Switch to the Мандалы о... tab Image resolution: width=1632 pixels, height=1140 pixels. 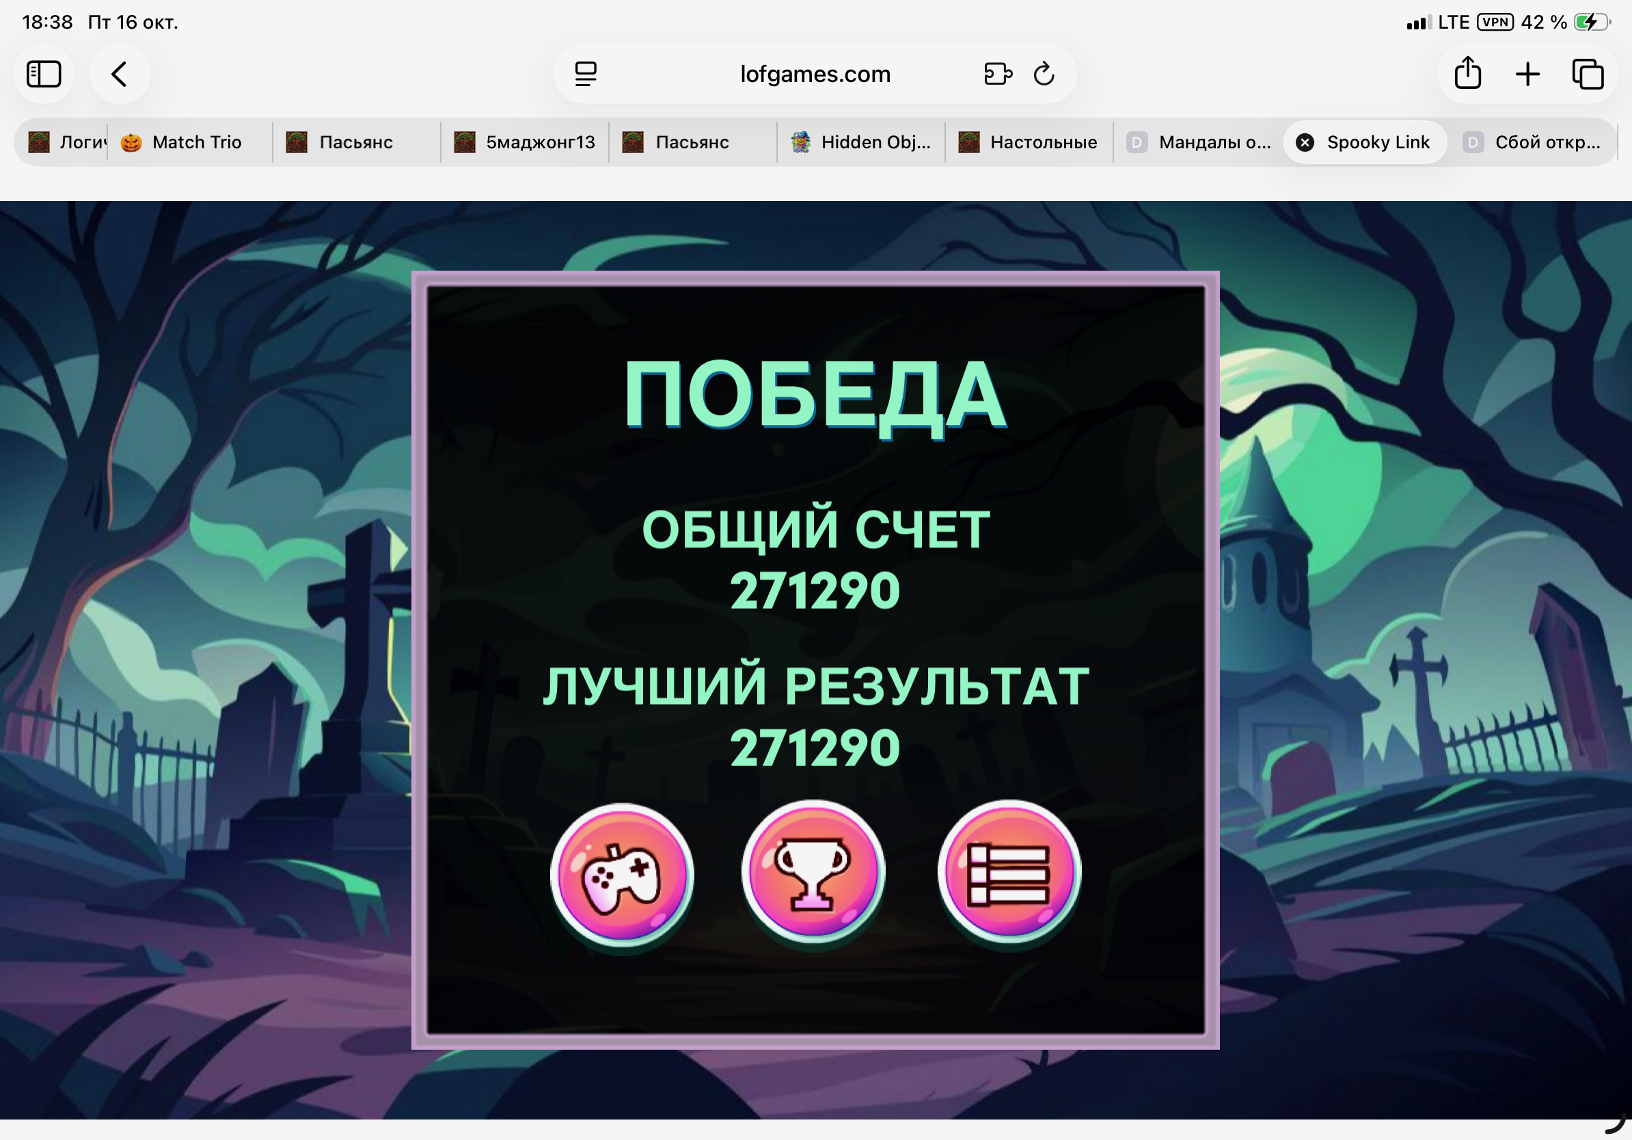click(x=1199, y=142)
